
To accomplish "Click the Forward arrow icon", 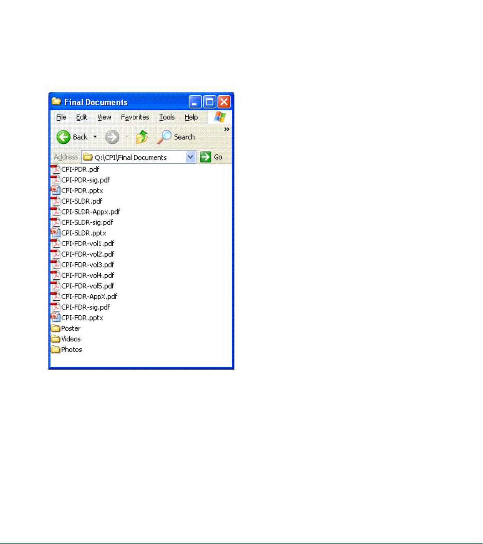I will (x=112, y=137).
